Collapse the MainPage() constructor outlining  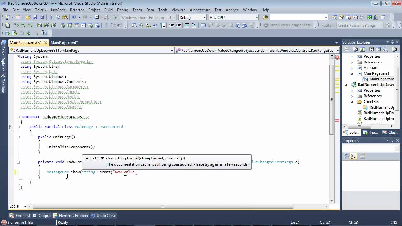tap(18, 137)
